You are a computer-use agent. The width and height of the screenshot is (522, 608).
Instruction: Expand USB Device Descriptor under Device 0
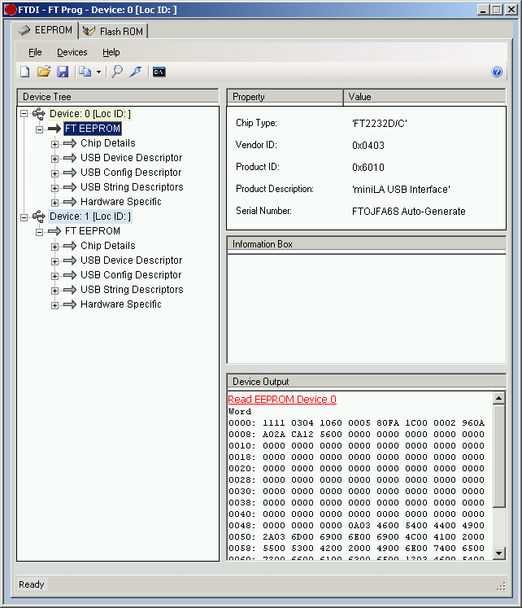click(55, 159)
